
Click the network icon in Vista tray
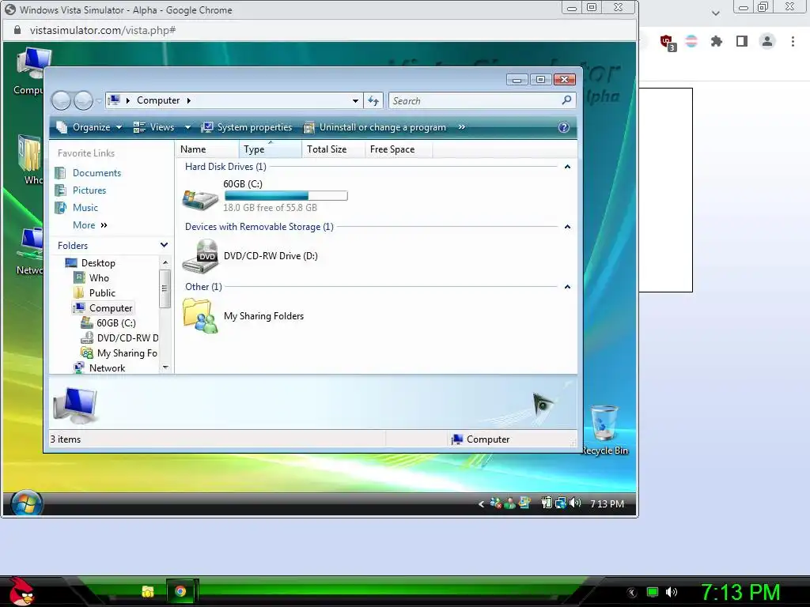tap(561, 503)
